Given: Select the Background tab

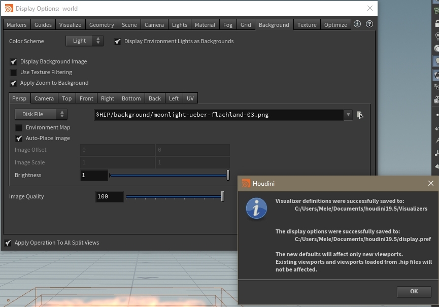Looking at the screenshot, I should (274, 25).
